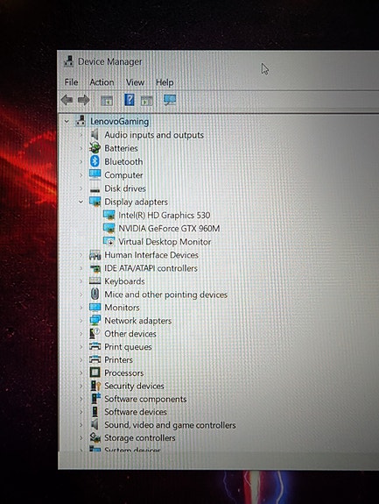Select the NVIDIA GeForce GTX 960M adapter icon
379x504 pixels.
pyautogui.click(x=109, y=228)
